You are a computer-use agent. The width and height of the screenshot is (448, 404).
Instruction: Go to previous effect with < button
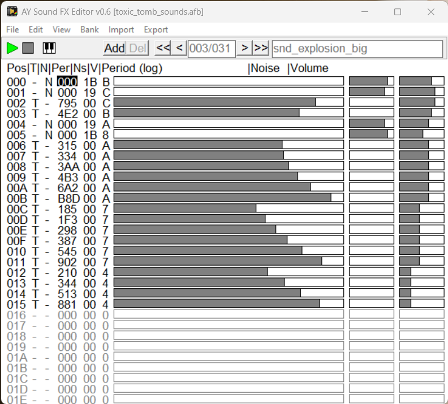coord(179,48)
